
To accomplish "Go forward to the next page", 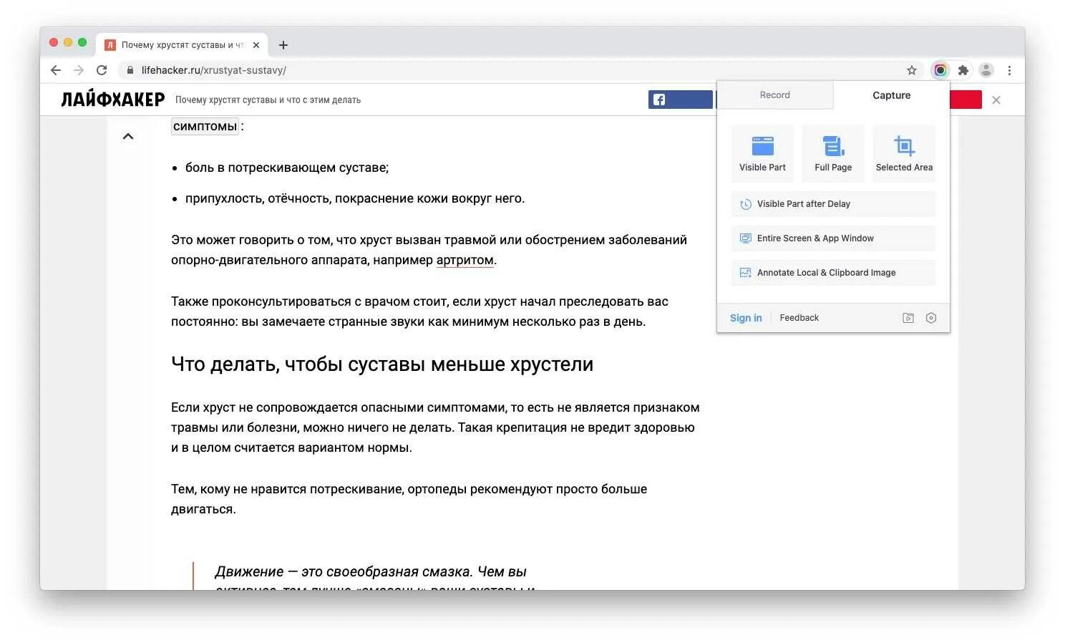I will [x=79, y=70].
